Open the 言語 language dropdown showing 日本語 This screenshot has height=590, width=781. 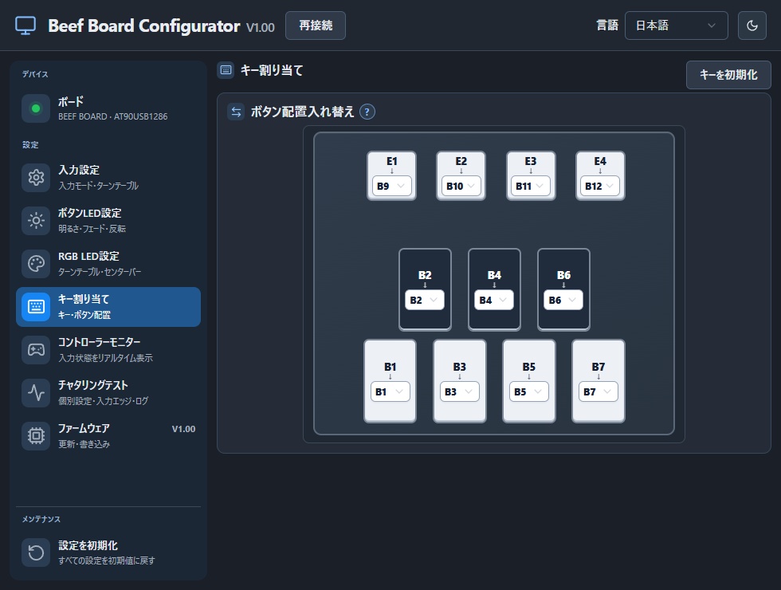677,26
